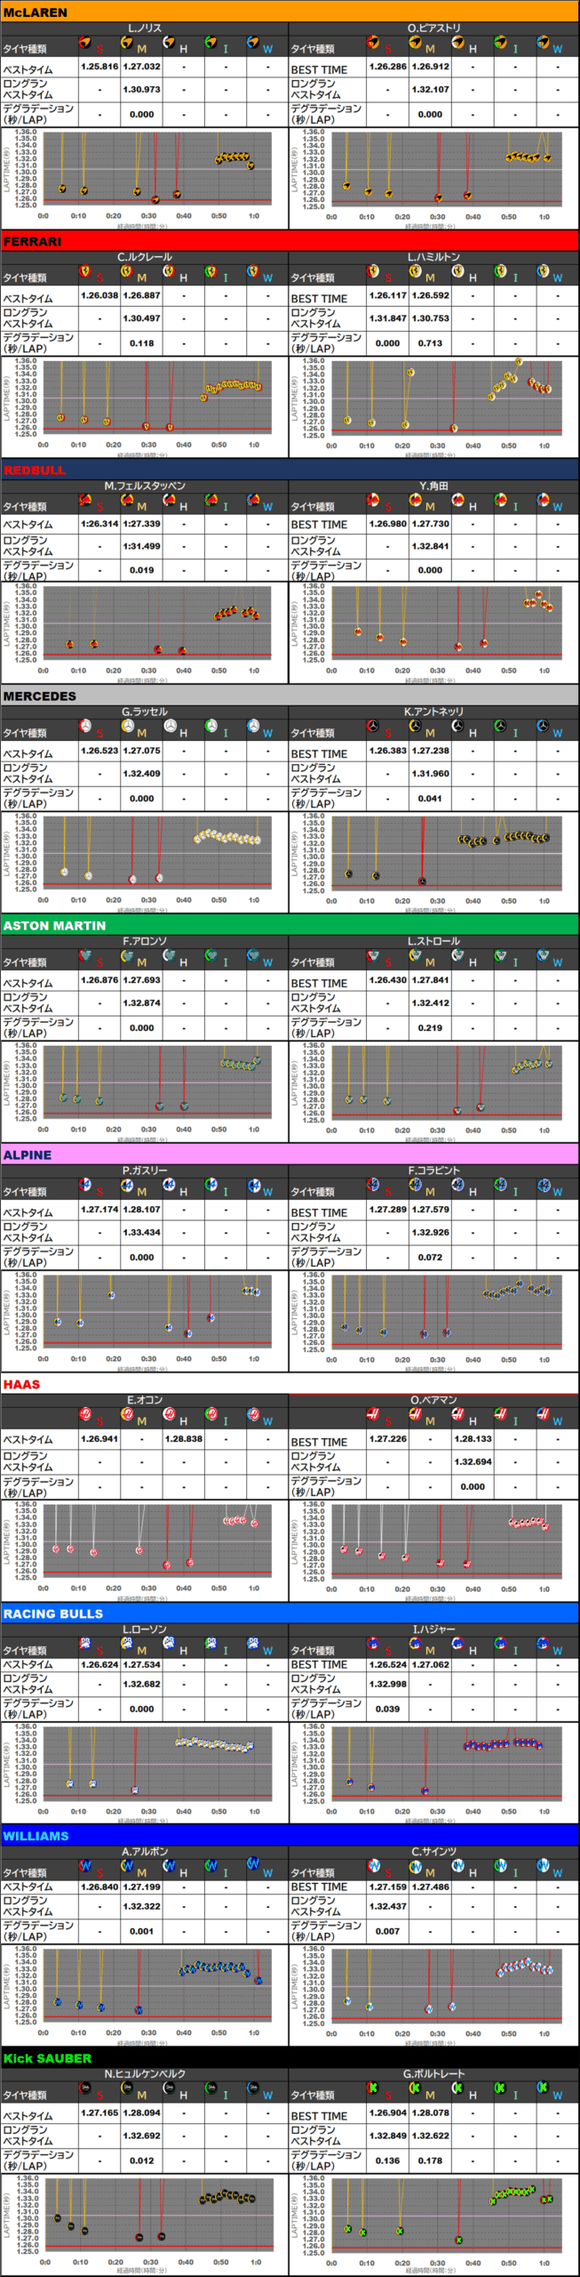Screen dimensions: 580x2277
Task: Click Lawson's medium tyre Racing Bulls icon
Action: tap(127, 1644)
